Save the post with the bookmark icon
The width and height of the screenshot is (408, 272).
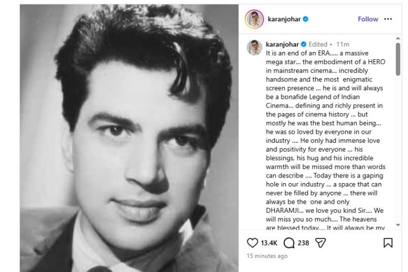[x=388, y=243]
